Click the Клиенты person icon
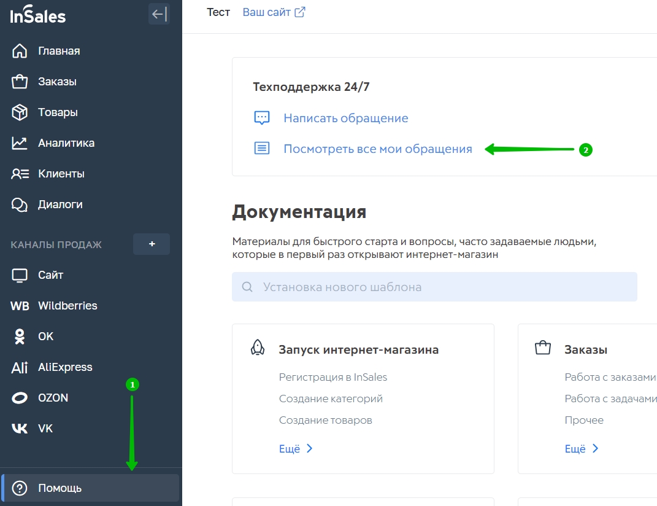Image resolution: width=657 pixels, height=506 pixels. (19, 174)
